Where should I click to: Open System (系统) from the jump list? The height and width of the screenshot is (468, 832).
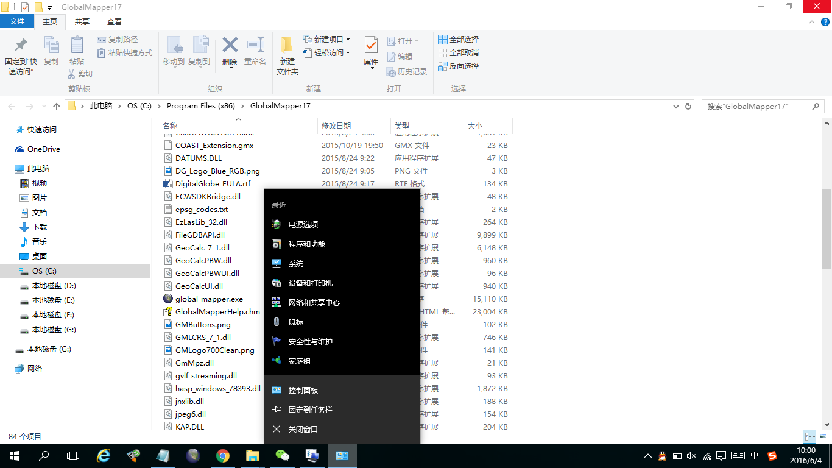[x=342, y=263]
